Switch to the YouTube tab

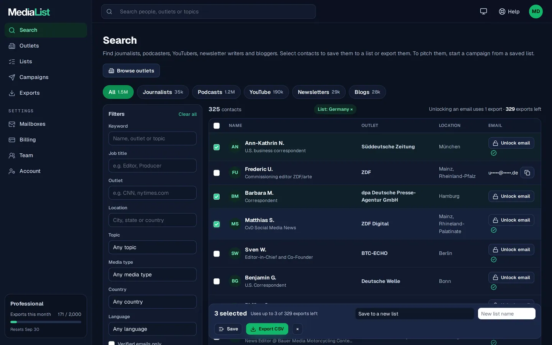click(x=266, y=92)
